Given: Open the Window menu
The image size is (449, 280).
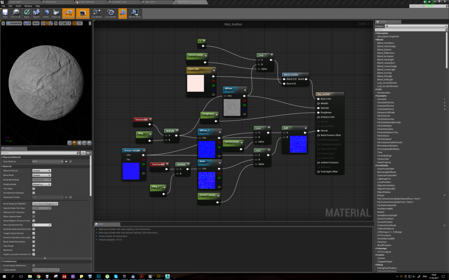Looking at the screenshot, I should coord(28,6).
